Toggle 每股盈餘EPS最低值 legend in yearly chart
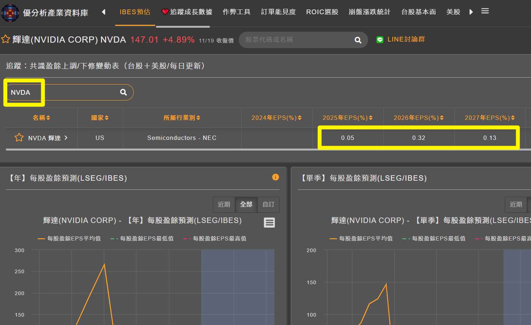The image size is (531, 325). pos(142,238)
